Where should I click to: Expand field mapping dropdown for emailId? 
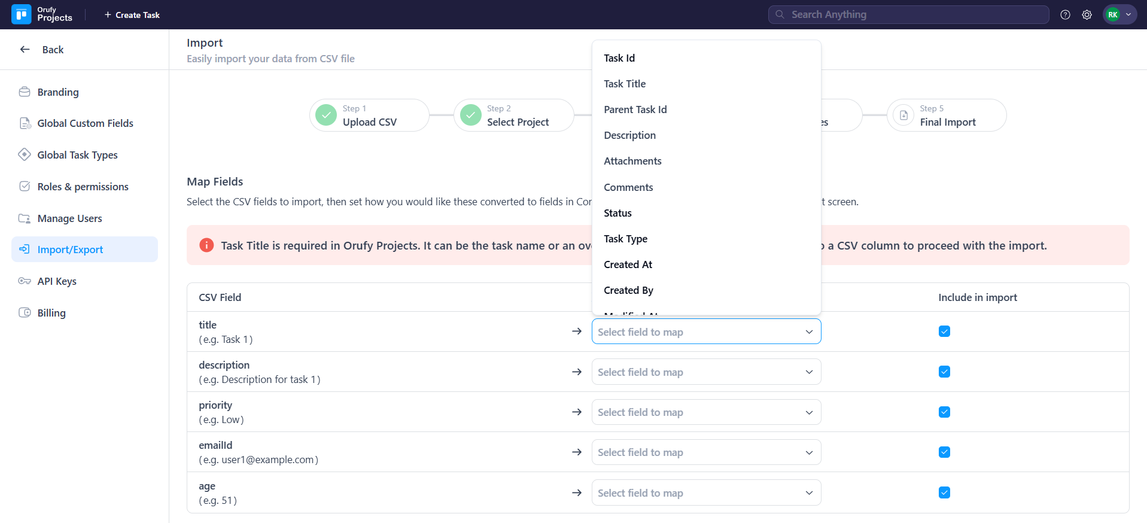coord(706,452)
